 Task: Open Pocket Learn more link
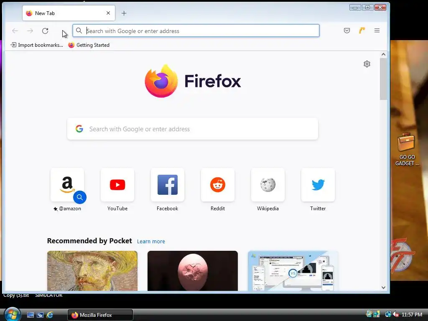pyautogui.click(x=151, y=241)
